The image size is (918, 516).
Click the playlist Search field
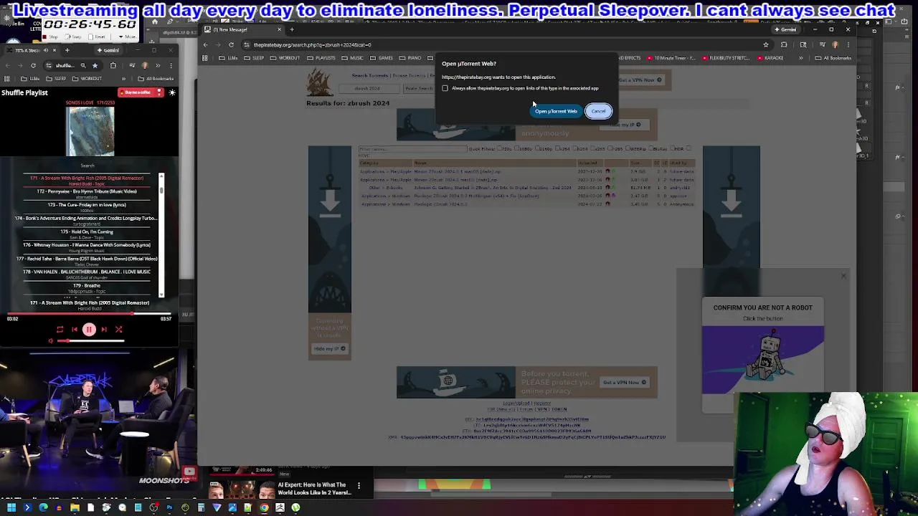(x=87, y=166)
